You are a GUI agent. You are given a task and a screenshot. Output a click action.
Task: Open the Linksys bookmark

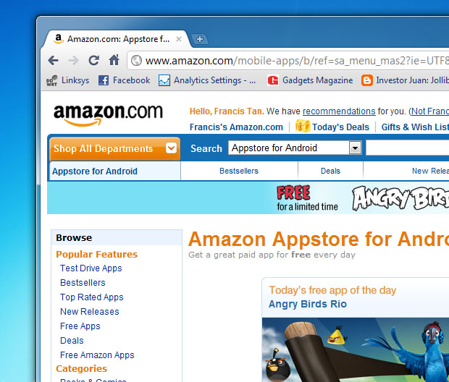67,80
